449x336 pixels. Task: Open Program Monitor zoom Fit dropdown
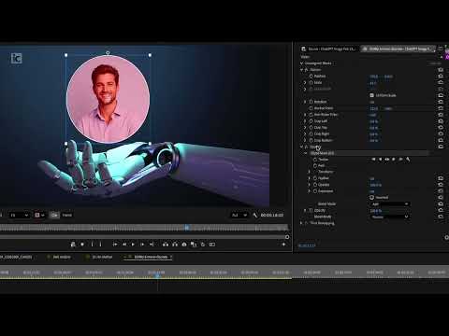point(19,215)
